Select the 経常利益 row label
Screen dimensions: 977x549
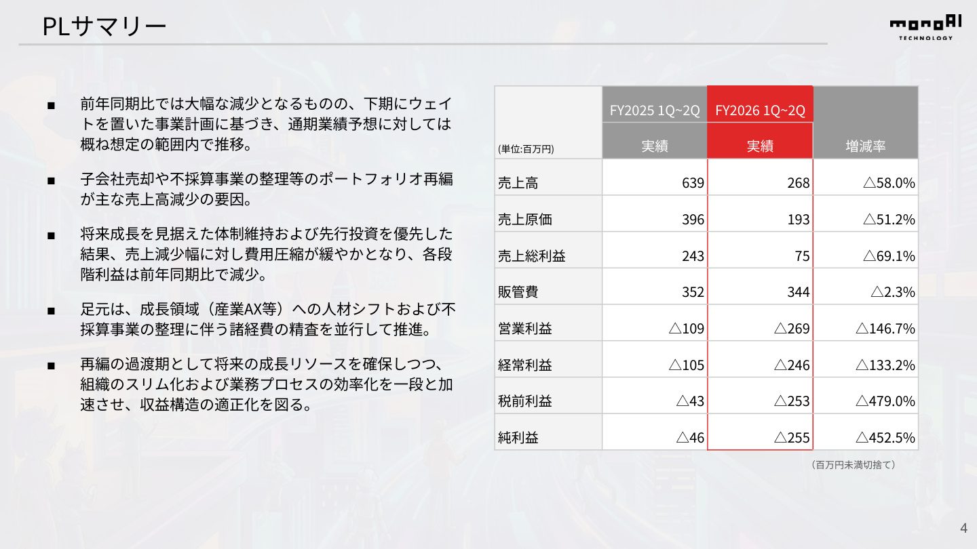(x=548, y=360)
